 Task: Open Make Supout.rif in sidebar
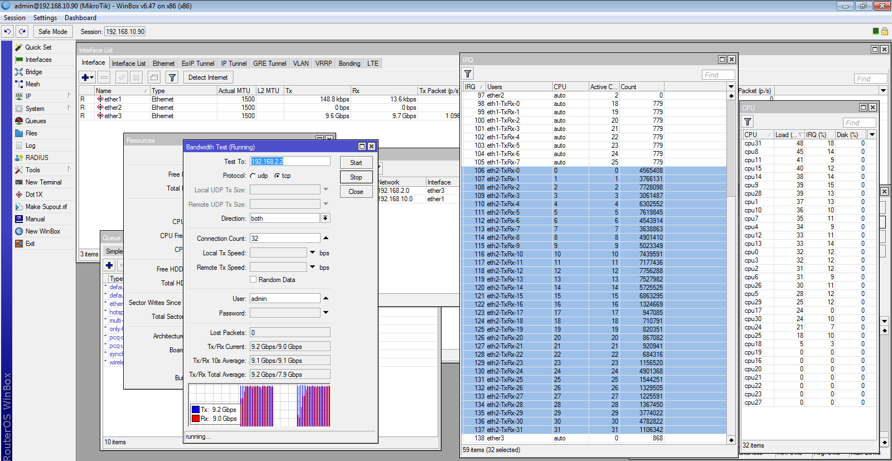click(x=46, y=207)
